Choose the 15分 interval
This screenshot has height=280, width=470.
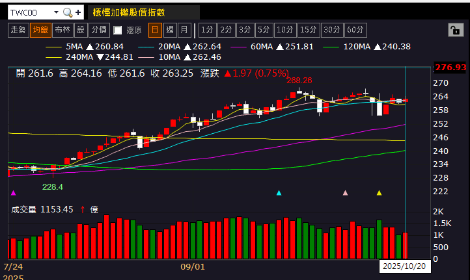coord(309,30)
